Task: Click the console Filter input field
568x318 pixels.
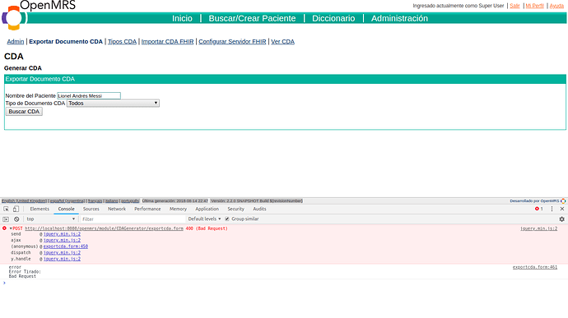Action: click(133, 219)
